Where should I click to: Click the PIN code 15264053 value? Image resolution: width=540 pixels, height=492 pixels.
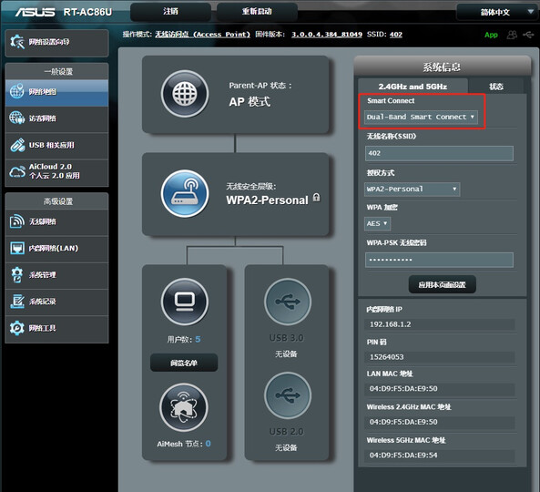click(386, 357)
